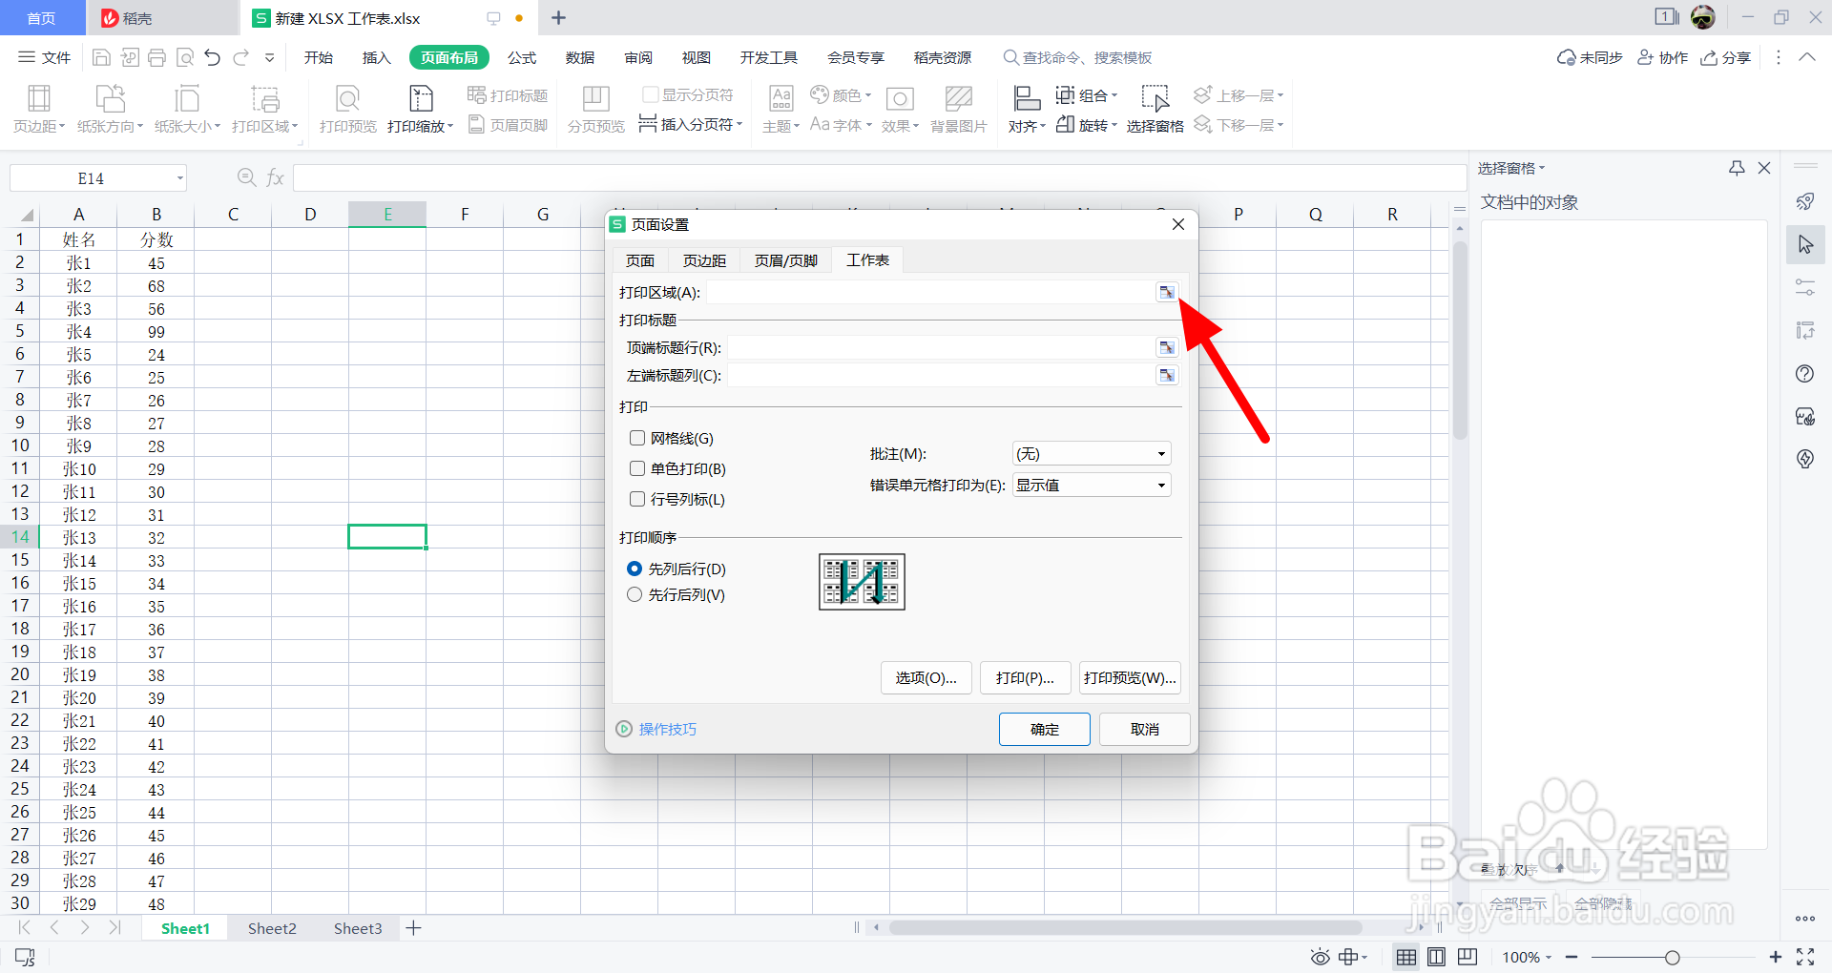Screen dimensions: 1832x973
Task: Pin the 选择窗格 side panel
Action: click(1737, 168)
